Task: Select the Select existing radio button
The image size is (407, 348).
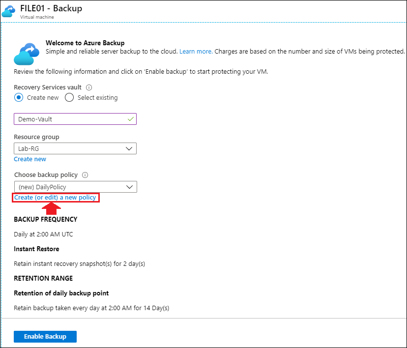Action: click(69, 98)
